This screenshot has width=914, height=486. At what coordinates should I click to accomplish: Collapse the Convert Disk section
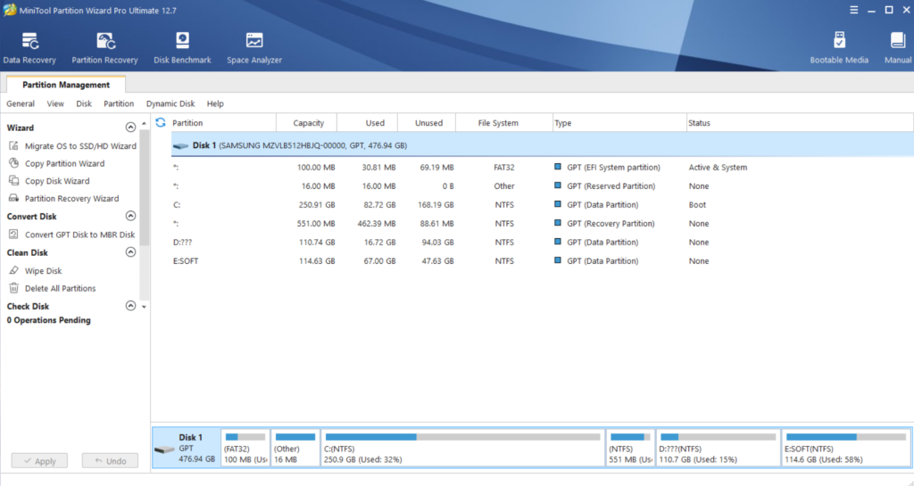tap(131, 217)
